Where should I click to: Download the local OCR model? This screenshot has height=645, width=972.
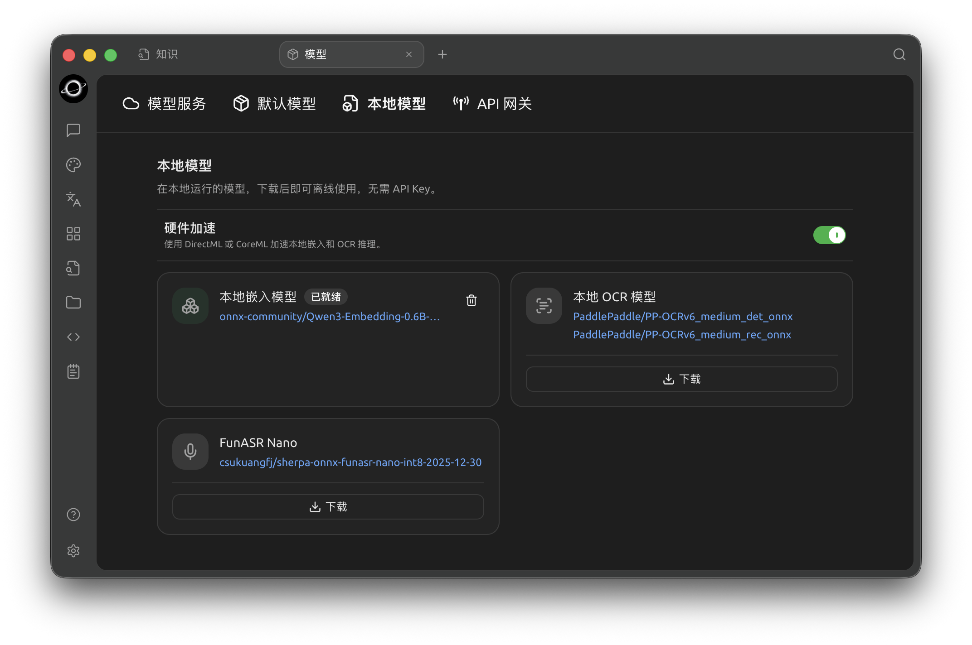681,379
